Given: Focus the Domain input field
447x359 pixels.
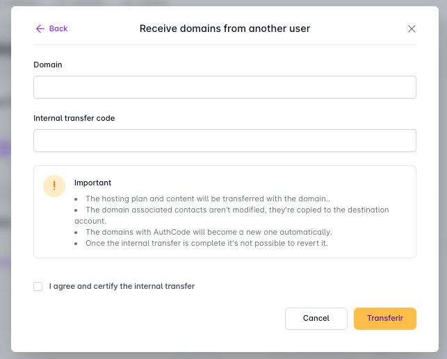Looking at the screenshot, I should [x=225, y=87].
